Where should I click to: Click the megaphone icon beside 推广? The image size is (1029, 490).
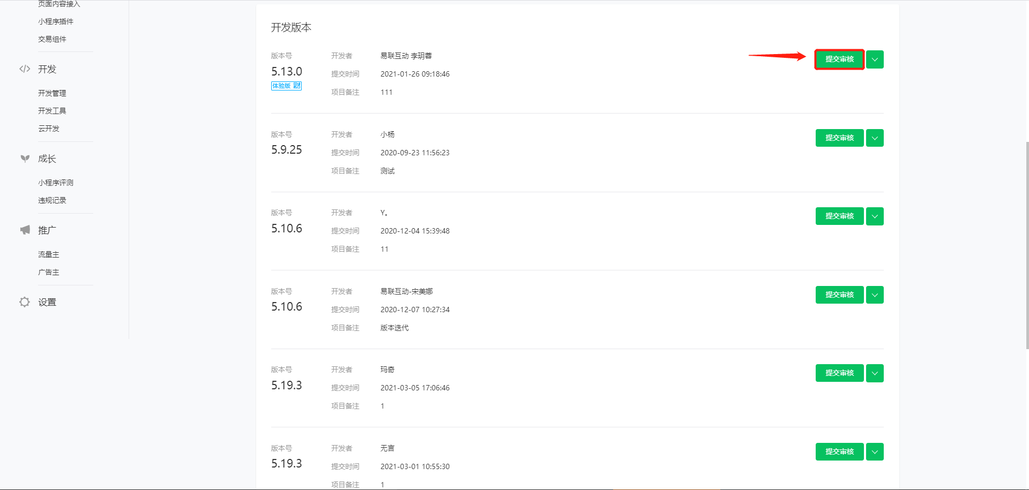pos(25,230)
